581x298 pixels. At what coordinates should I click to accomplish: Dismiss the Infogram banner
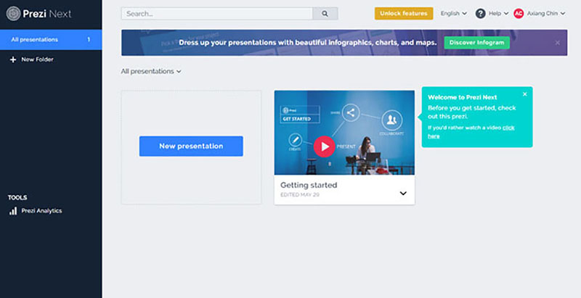pyautogui.click(x=557, y=43)
